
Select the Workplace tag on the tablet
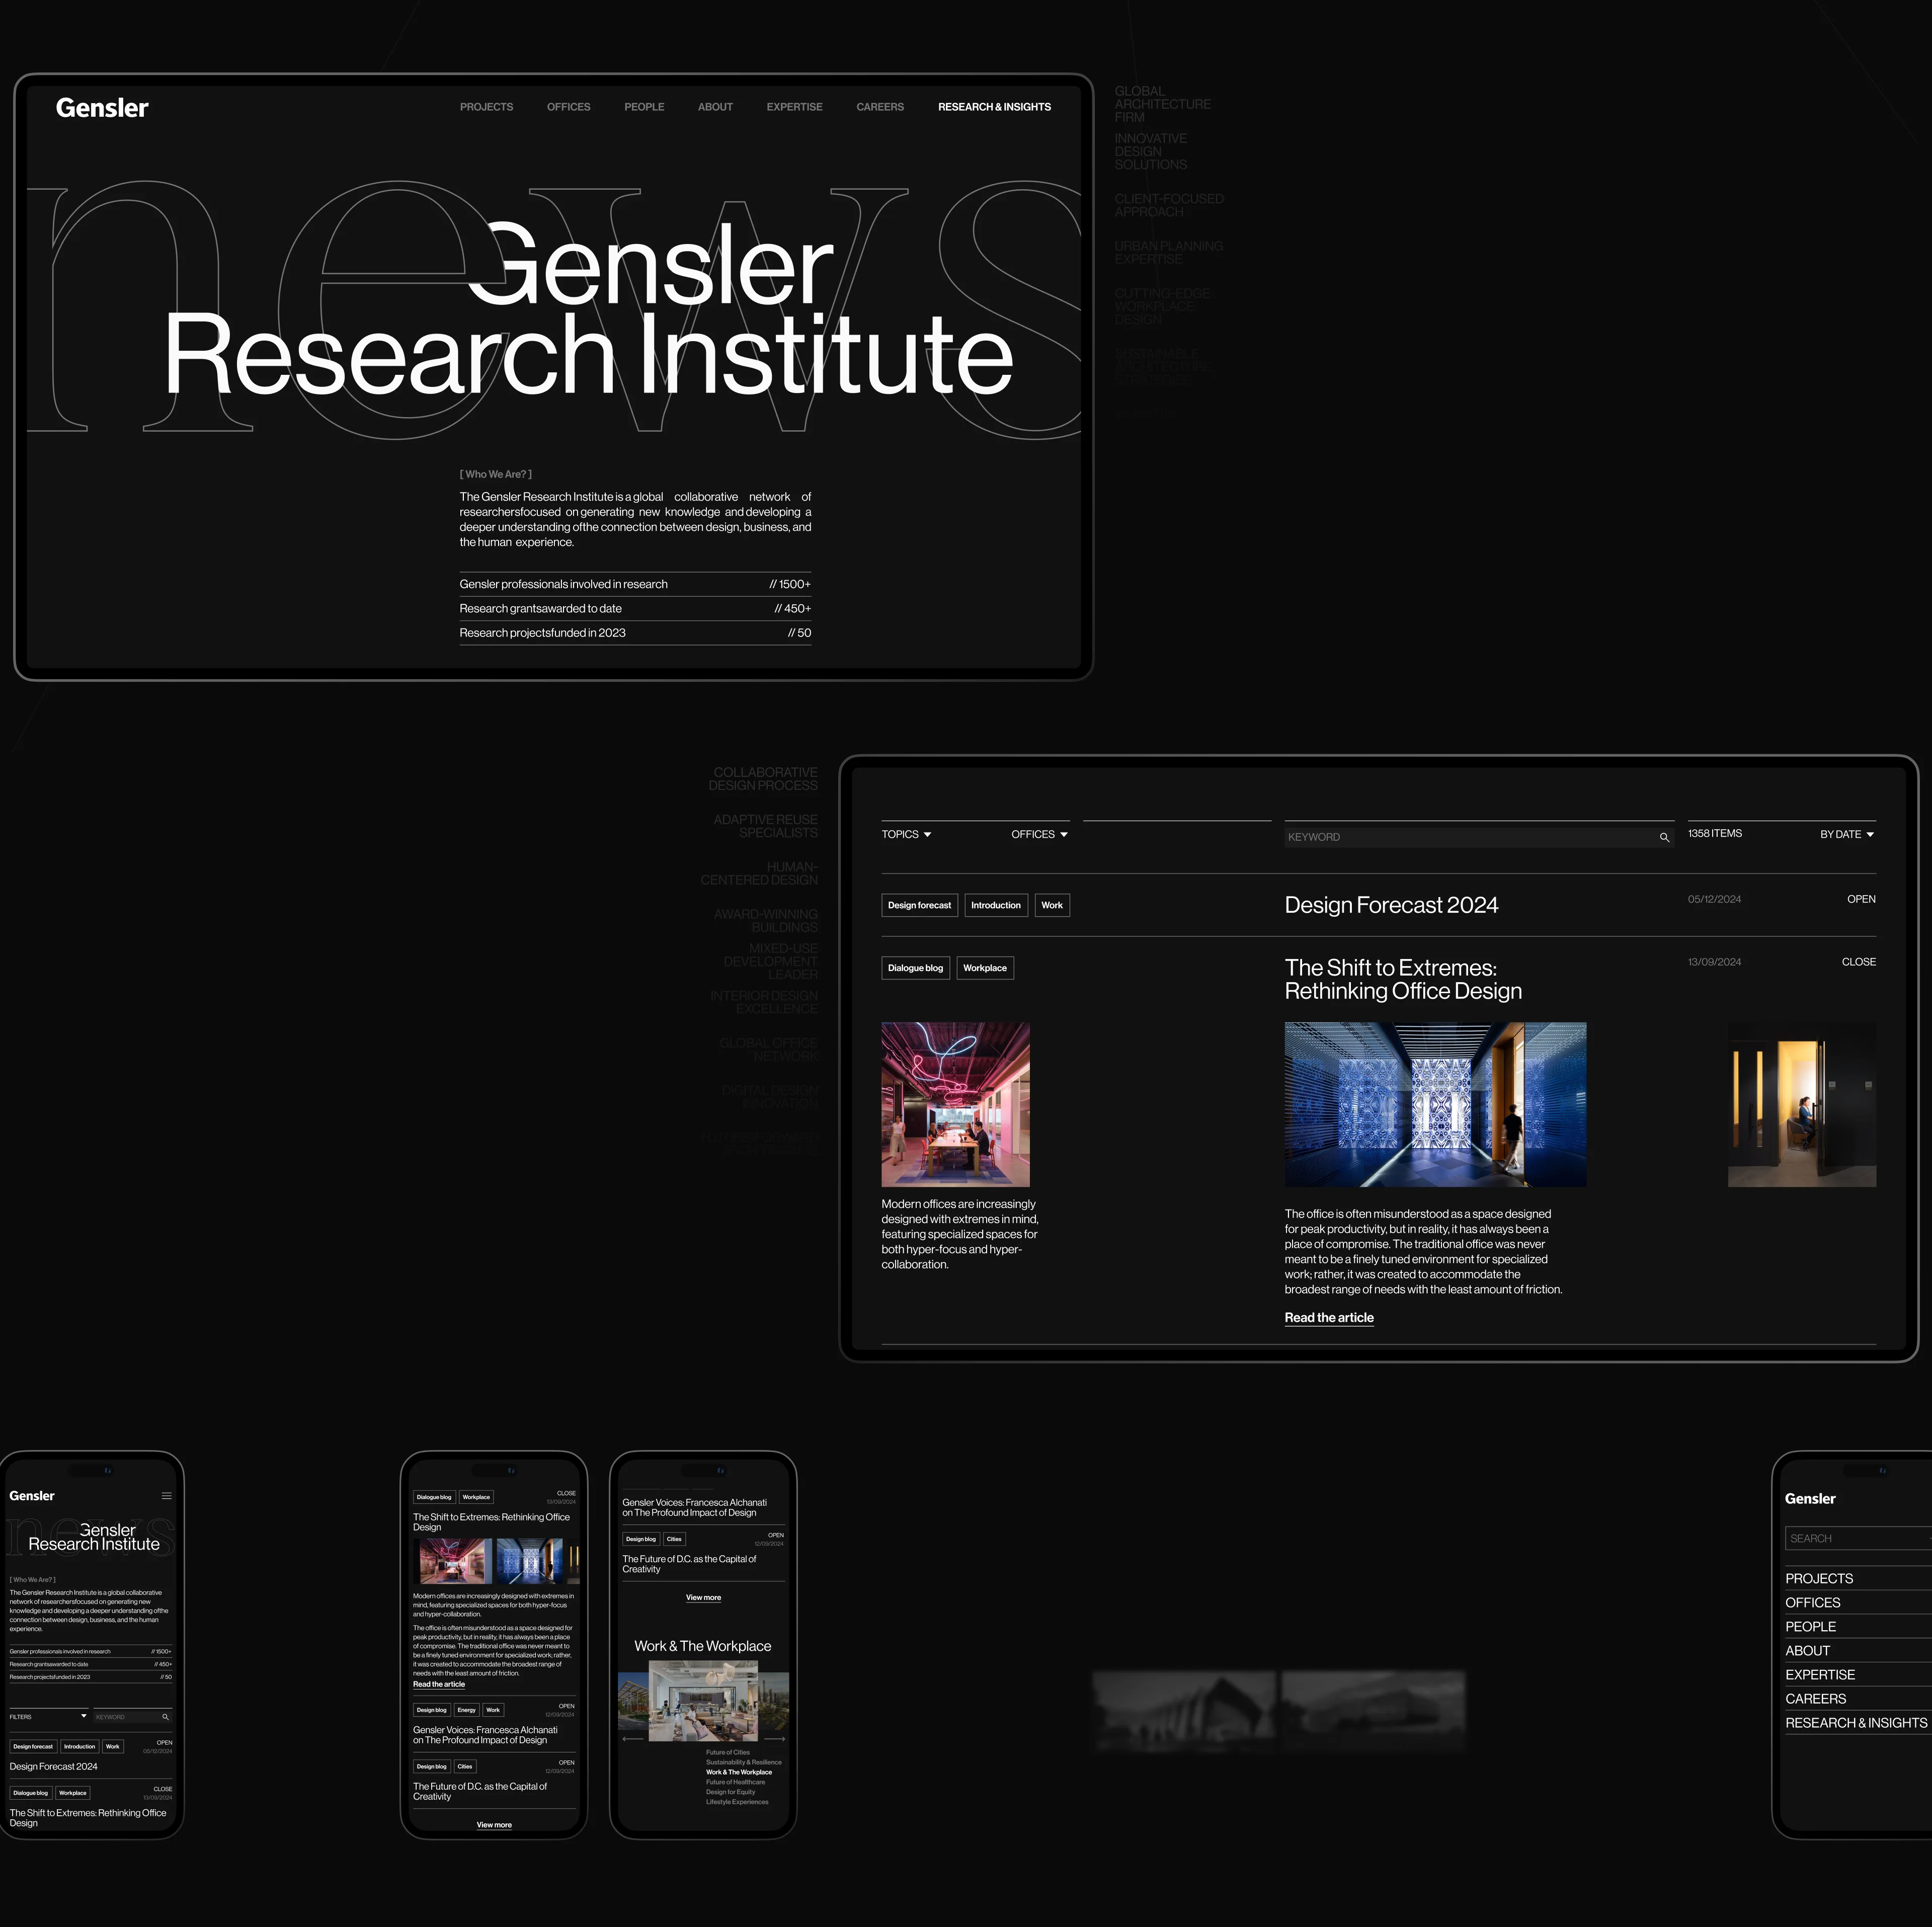(x=985, y=968)
